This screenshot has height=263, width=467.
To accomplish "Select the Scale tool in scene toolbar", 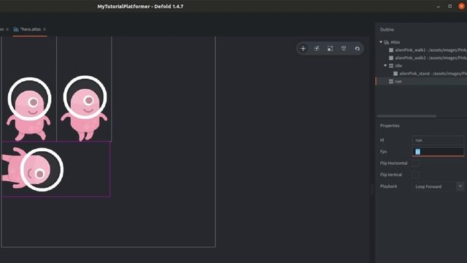I will pos(331,49).
